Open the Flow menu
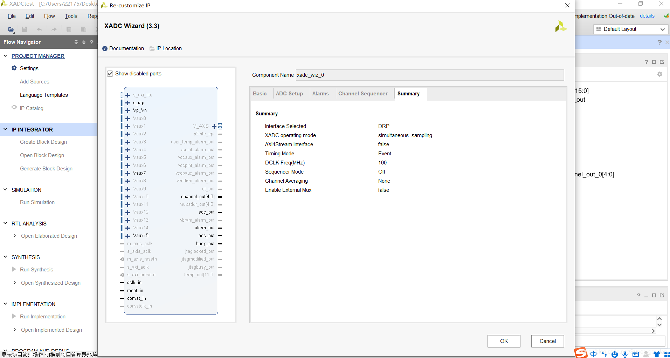 tap(49, 16)
